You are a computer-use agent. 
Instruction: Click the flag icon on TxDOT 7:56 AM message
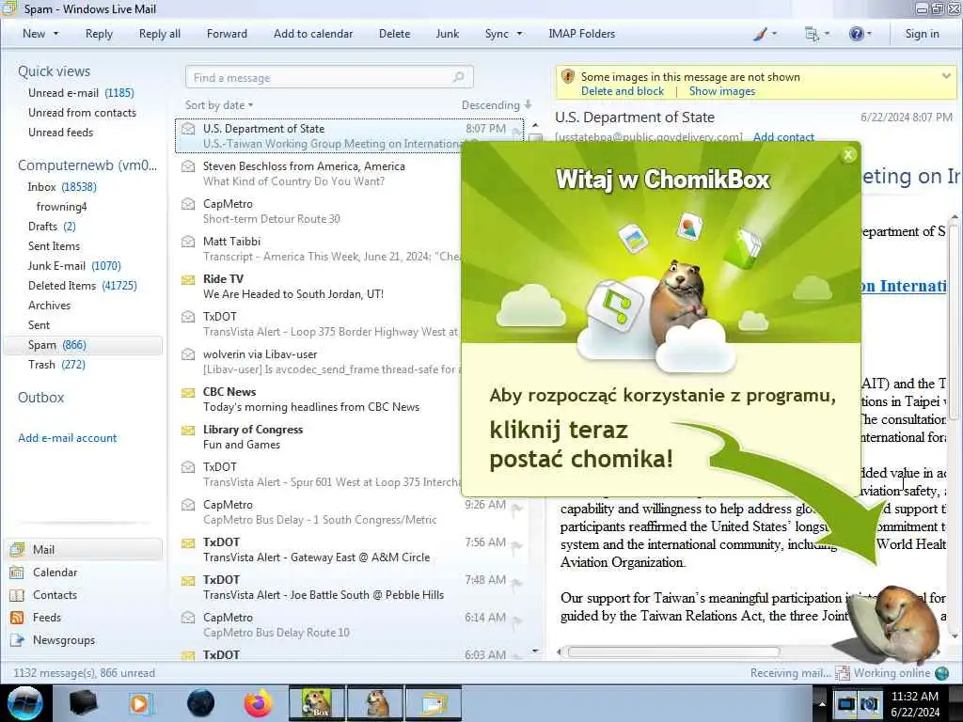[517, 545]
